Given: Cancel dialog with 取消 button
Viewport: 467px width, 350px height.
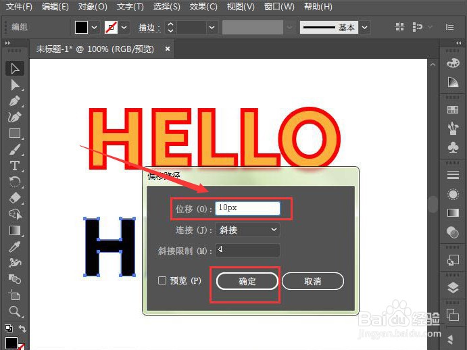Looking at the screenshot, I should [313, 281].
